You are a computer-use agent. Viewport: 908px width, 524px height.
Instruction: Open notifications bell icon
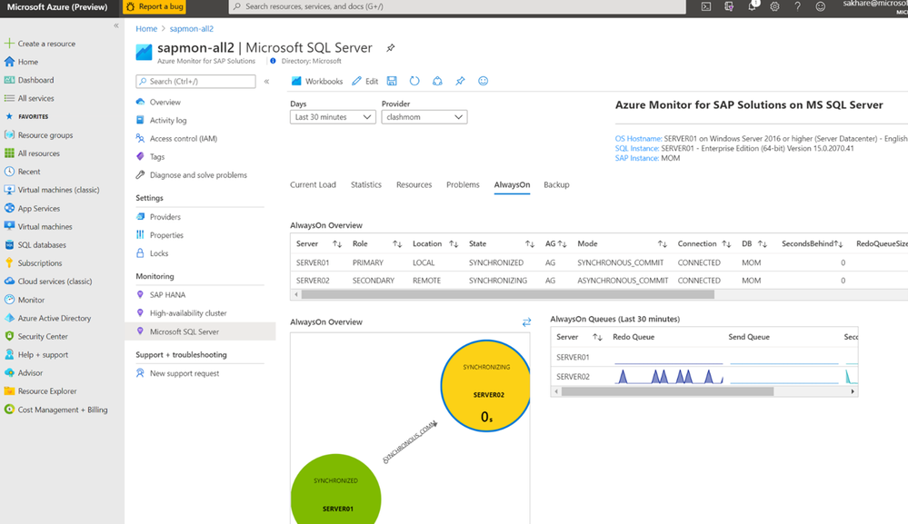(753, 6)
